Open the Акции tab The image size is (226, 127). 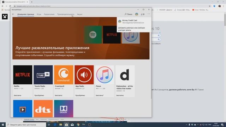point(79,14)
